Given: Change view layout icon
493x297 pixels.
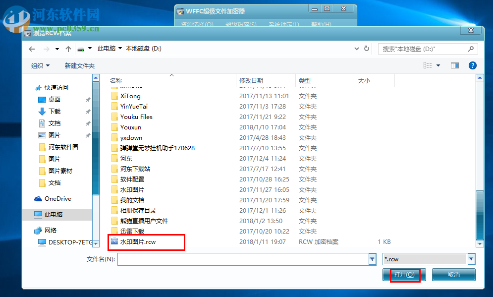Looking at the screenshot, I should click(428, 65).
